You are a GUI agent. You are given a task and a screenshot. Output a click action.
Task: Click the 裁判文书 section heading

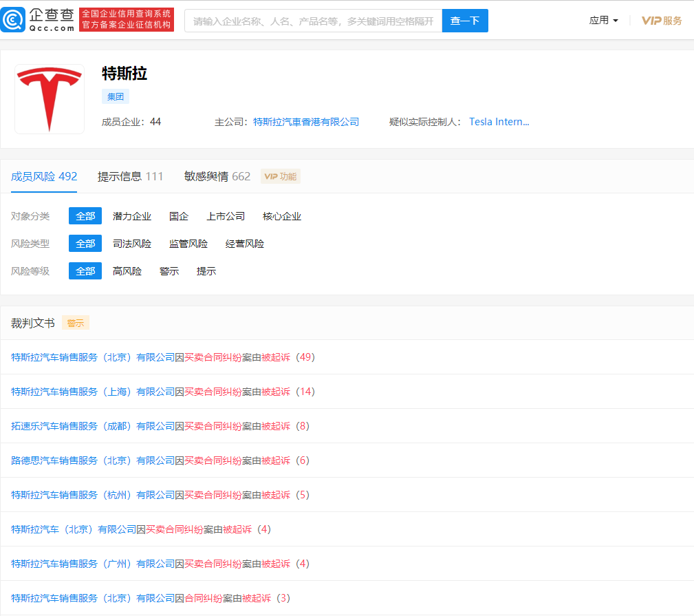click(x=33, y=323)
